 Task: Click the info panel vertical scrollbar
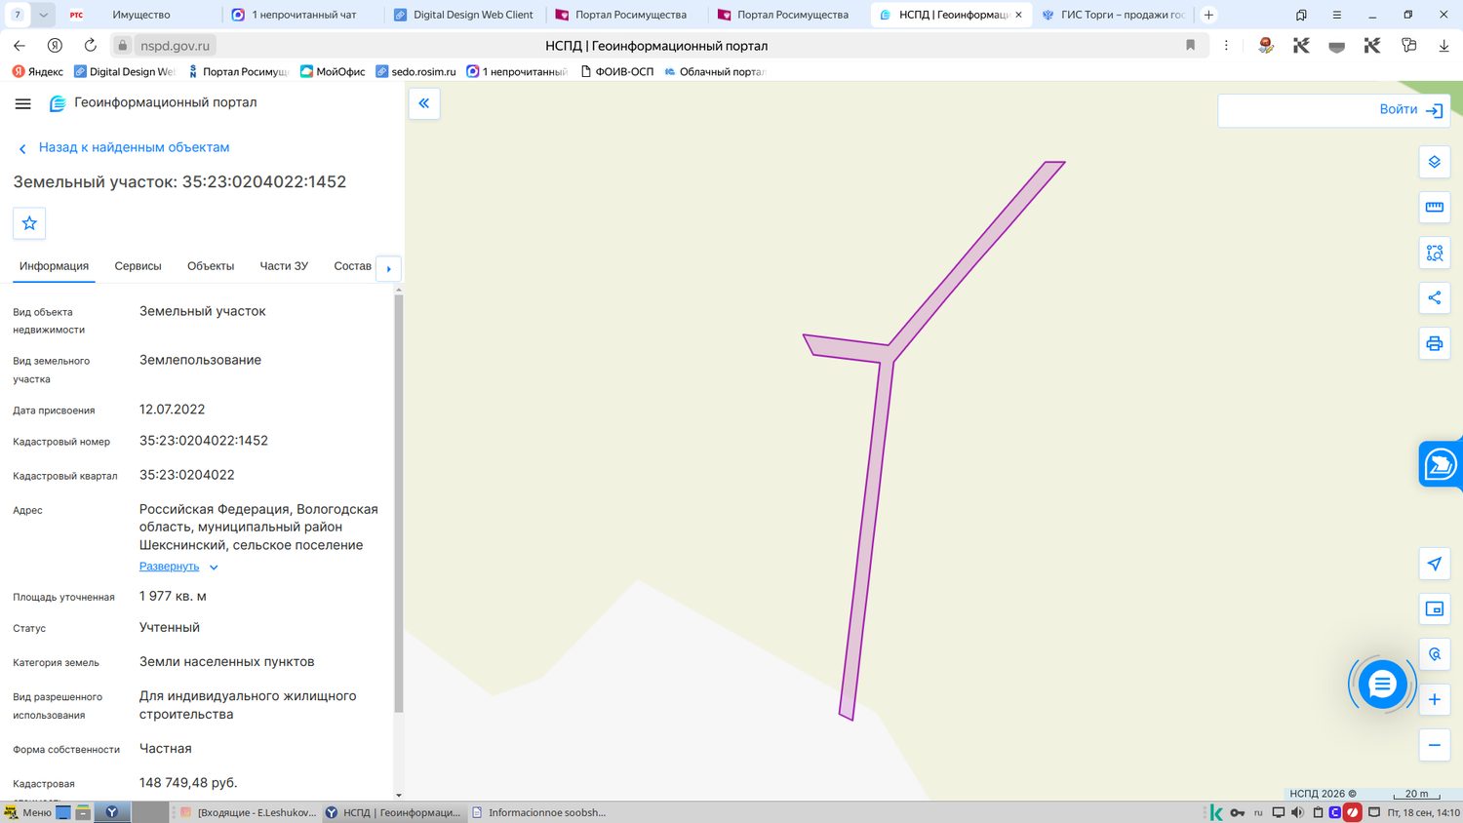pyautogui.click(x=398, y=502)
